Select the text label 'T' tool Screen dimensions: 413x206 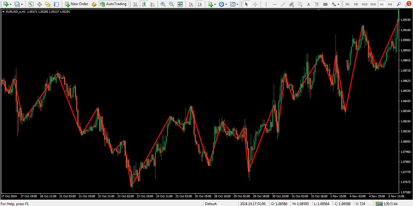point(317,4)
